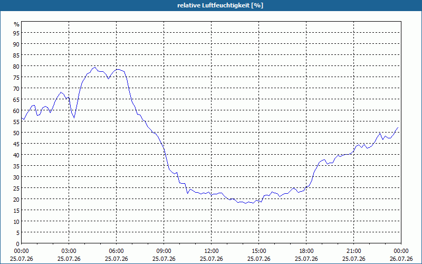Click the y-axis label '60'
This screenshot has width=422, height=264.
(x=16, y=111)
